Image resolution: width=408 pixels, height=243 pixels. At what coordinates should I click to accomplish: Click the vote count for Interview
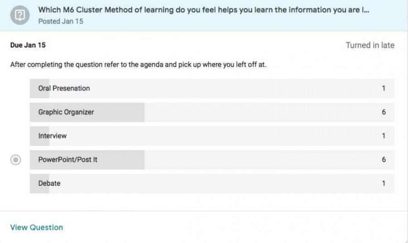coord(384,136)
